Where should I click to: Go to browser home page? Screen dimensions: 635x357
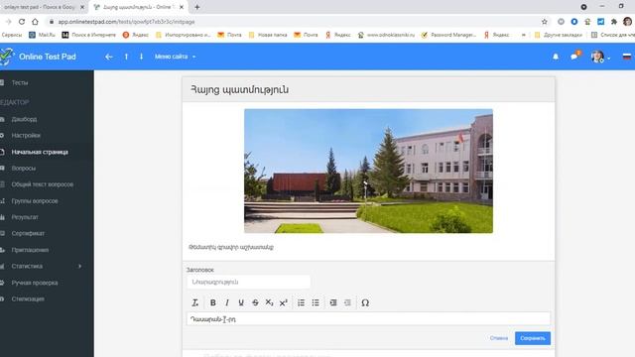click(36, 22)
